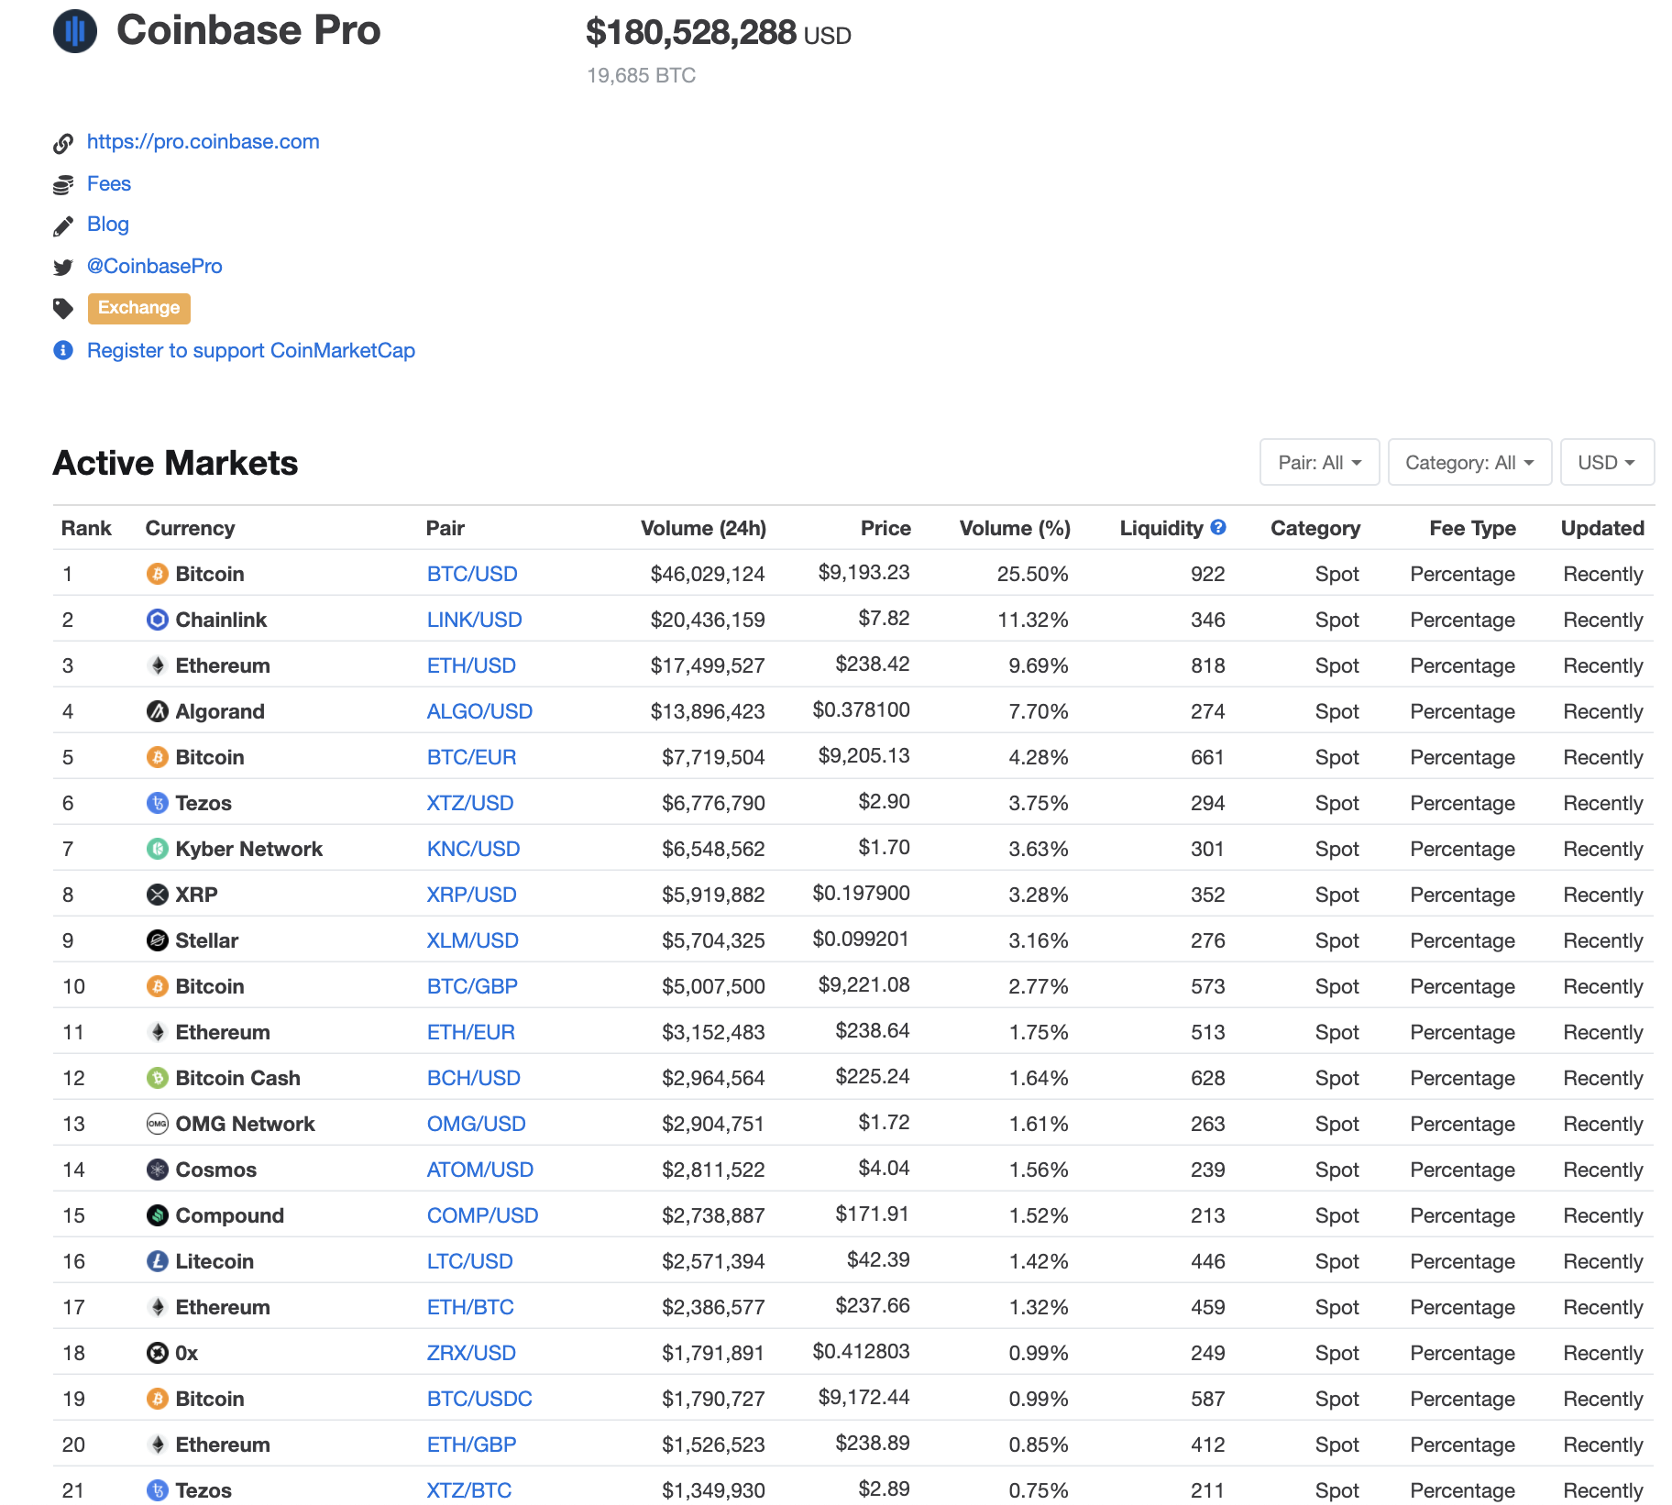Open the BTC/USD pair link

pos(472,575)
